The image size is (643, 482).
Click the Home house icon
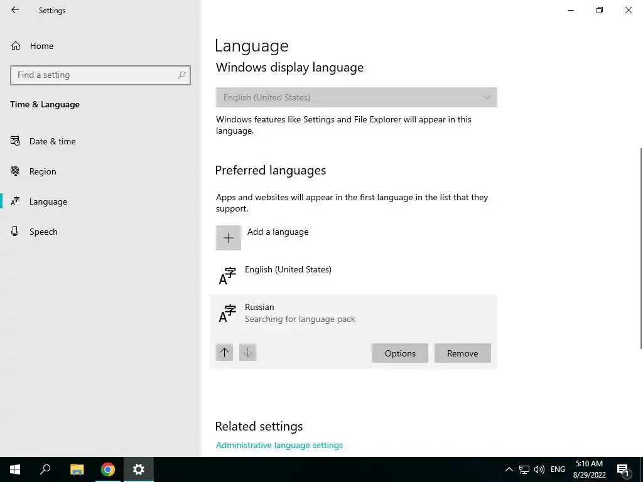[16, 45]
